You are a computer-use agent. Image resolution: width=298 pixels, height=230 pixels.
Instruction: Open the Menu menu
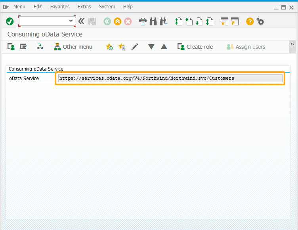19,7
